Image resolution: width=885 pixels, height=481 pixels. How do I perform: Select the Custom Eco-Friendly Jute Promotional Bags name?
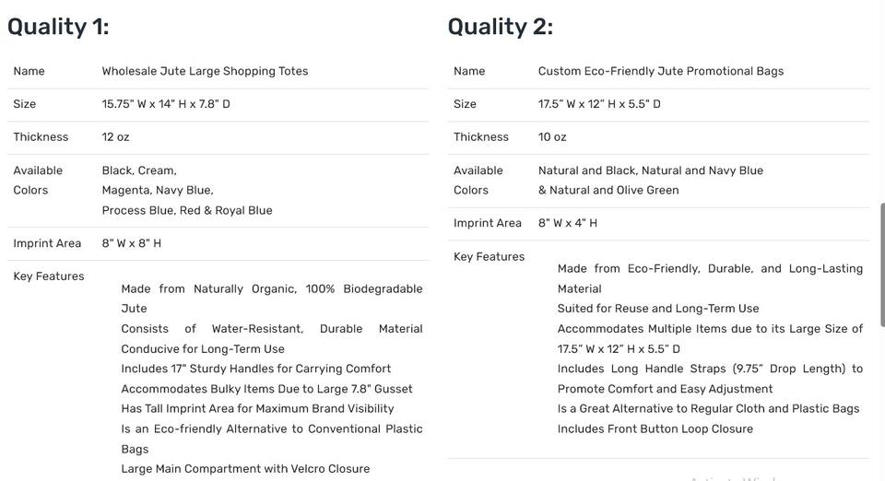tap(660, 71)
